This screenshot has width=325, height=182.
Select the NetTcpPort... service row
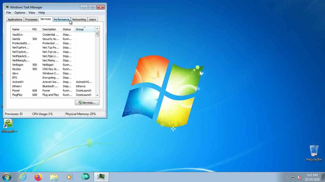53,48
